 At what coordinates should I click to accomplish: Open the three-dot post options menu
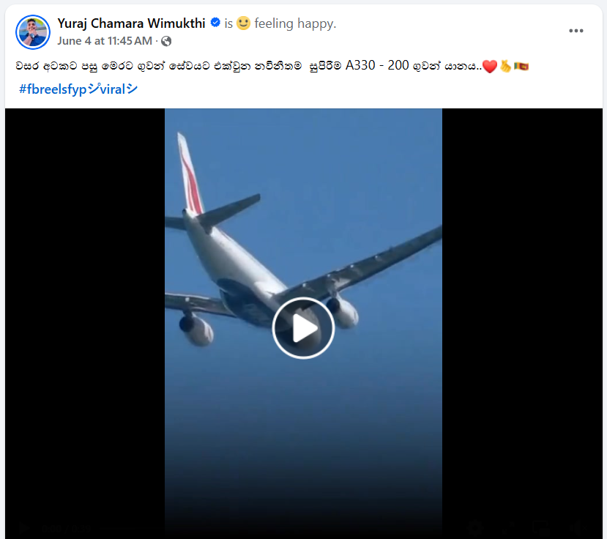pos(576,31)
